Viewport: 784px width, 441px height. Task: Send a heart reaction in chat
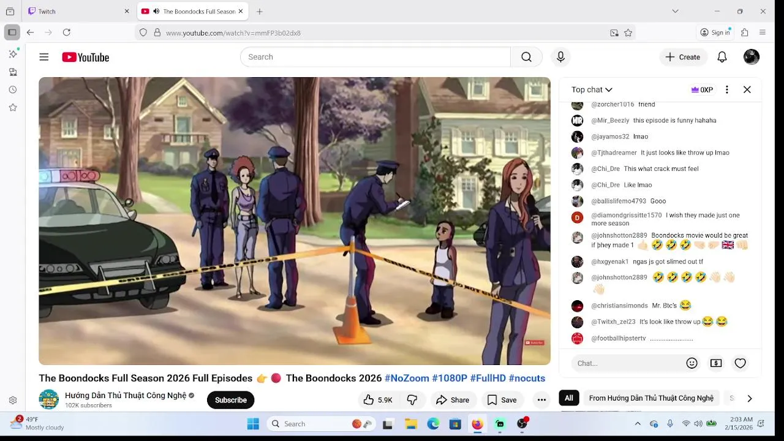[740, 363]
